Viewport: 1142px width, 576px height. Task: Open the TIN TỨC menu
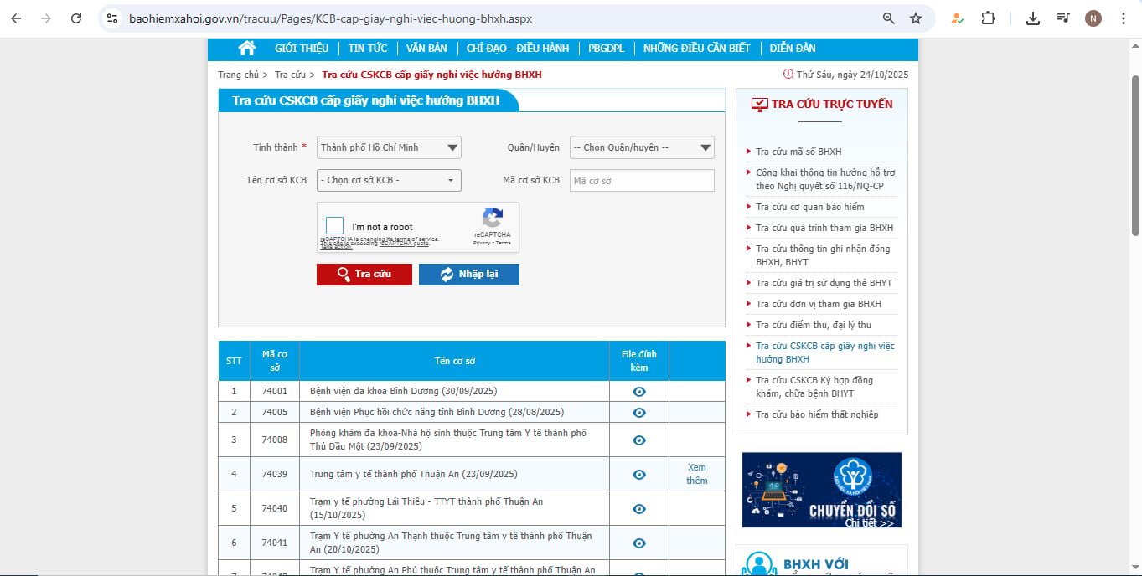pyautogui.click(x=368, y=49)
